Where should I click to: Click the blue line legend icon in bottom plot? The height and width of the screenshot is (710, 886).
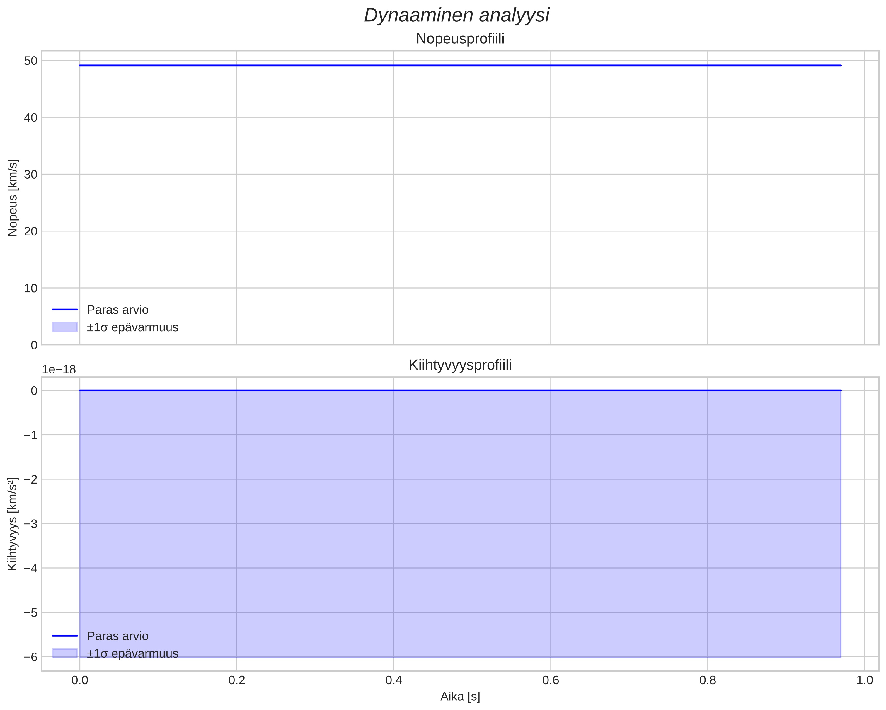pos(65,636)
